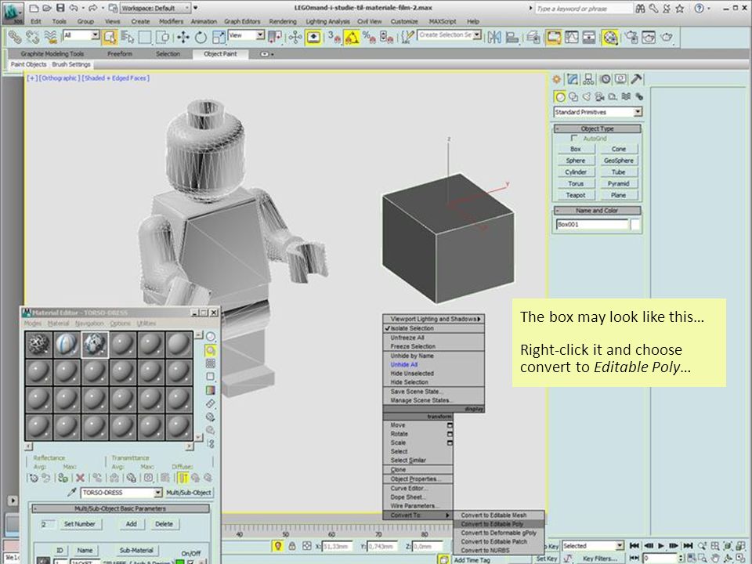Choose the Select and Rotate tool
752x564 pixels.
click(x=201, y=37)
